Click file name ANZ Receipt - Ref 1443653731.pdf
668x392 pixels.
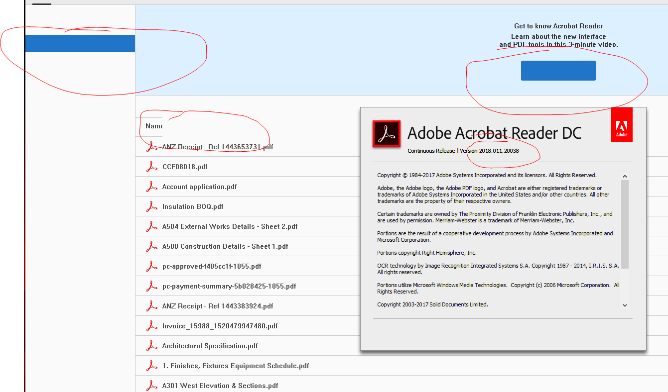coord(218,147)
